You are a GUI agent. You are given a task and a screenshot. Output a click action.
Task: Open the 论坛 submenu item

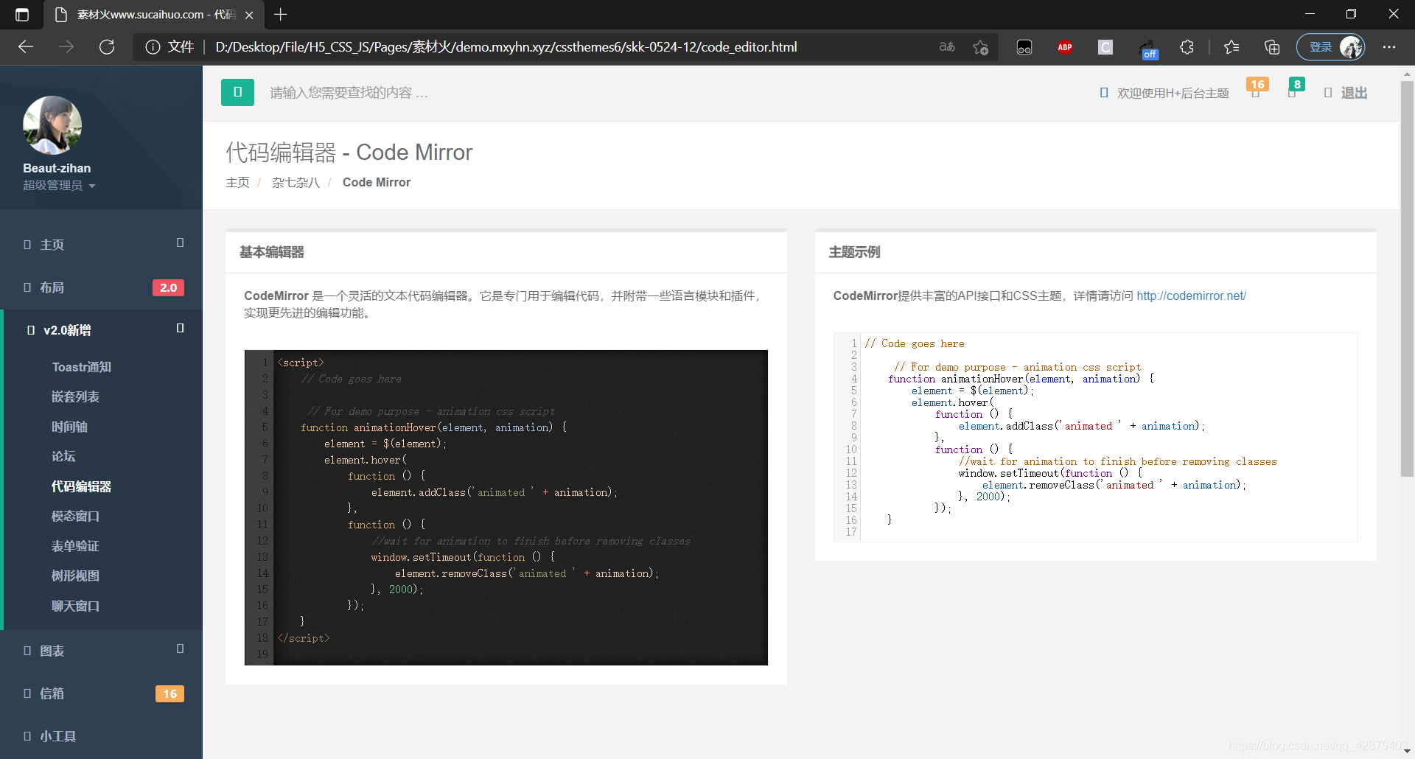(63, 456)
